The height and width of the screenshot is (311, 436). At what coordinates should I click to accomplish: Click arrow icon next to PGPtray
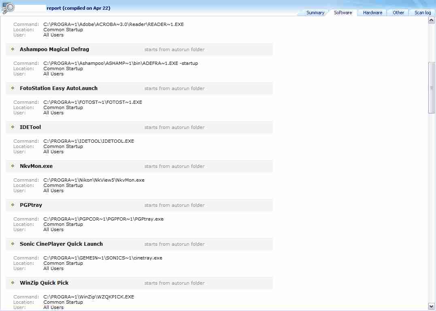pos(13,205)
